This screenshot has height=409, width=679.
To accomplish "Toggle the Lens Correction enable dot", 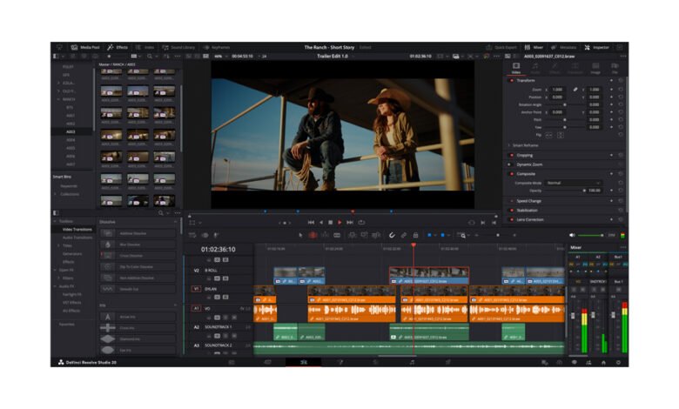I will click(x=511, y=219).
